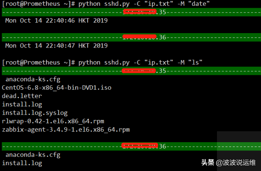Click CentOS-6.8-x86_64-bin-DVD1.iso file name
Viewport: 261px width, 171px height.
[56, 88]
